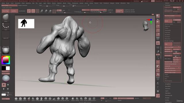The height and width of the screenshot is (103, 184).
Task: Expand the NanoMesh palette
Action: pyautogui.click(x=168, y=86)
